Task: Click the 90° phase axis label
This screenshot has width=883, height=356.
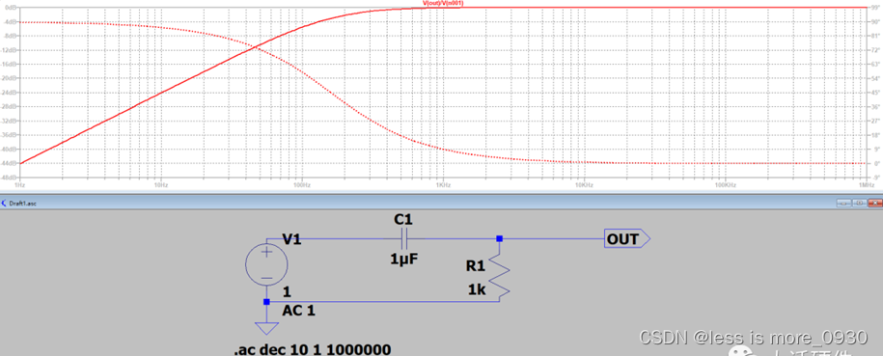Action: (875, 21)
